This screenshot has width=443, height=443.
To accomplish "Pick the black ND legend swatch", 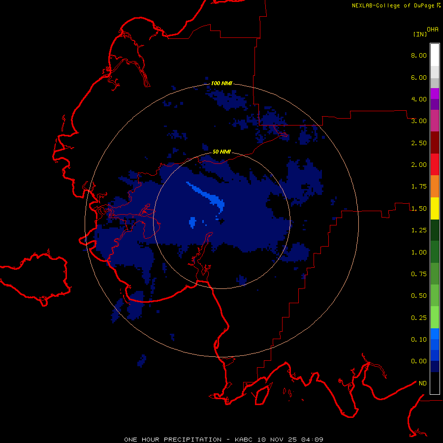I will [x=435, y=383].
